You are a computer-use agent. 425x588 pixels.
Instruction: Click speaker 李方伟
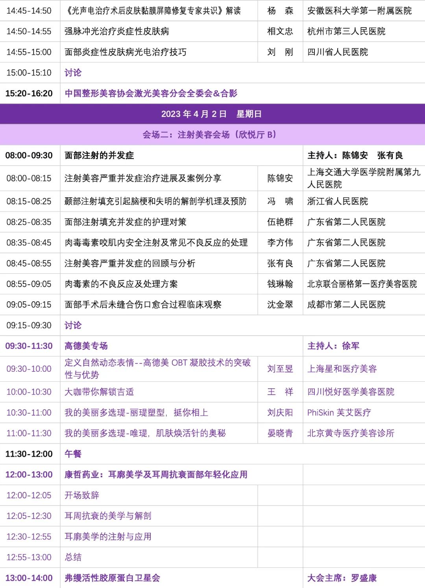pos(280,243)
